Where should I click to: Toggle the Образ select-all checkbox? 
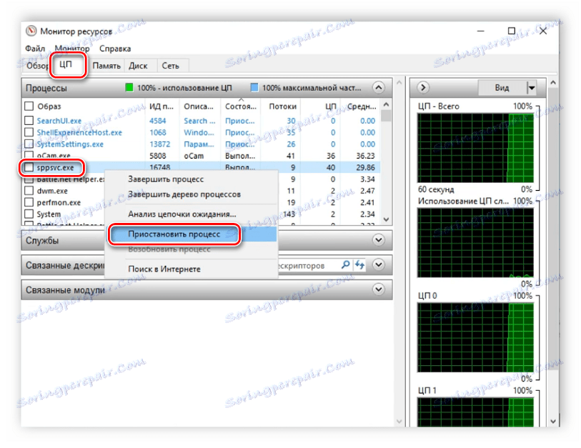(x=29, y=106)
